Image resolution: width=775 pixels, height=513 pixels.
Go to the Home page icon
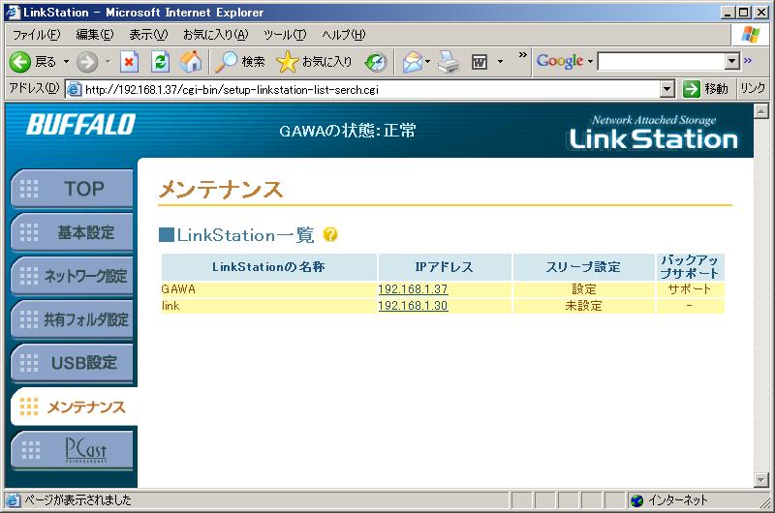(191, 62)
